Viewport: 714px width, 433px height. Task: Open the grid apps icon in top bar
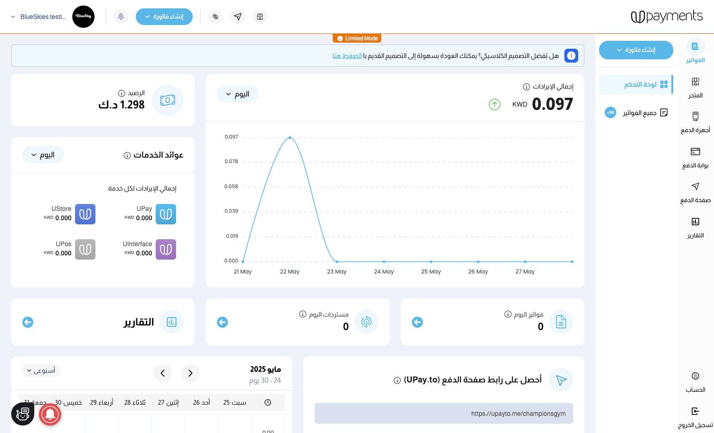click(260, 17)
